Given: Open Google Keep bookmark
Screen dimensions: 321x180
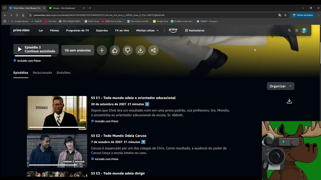Looking at the screenshot, I should (x=160, y=21).
